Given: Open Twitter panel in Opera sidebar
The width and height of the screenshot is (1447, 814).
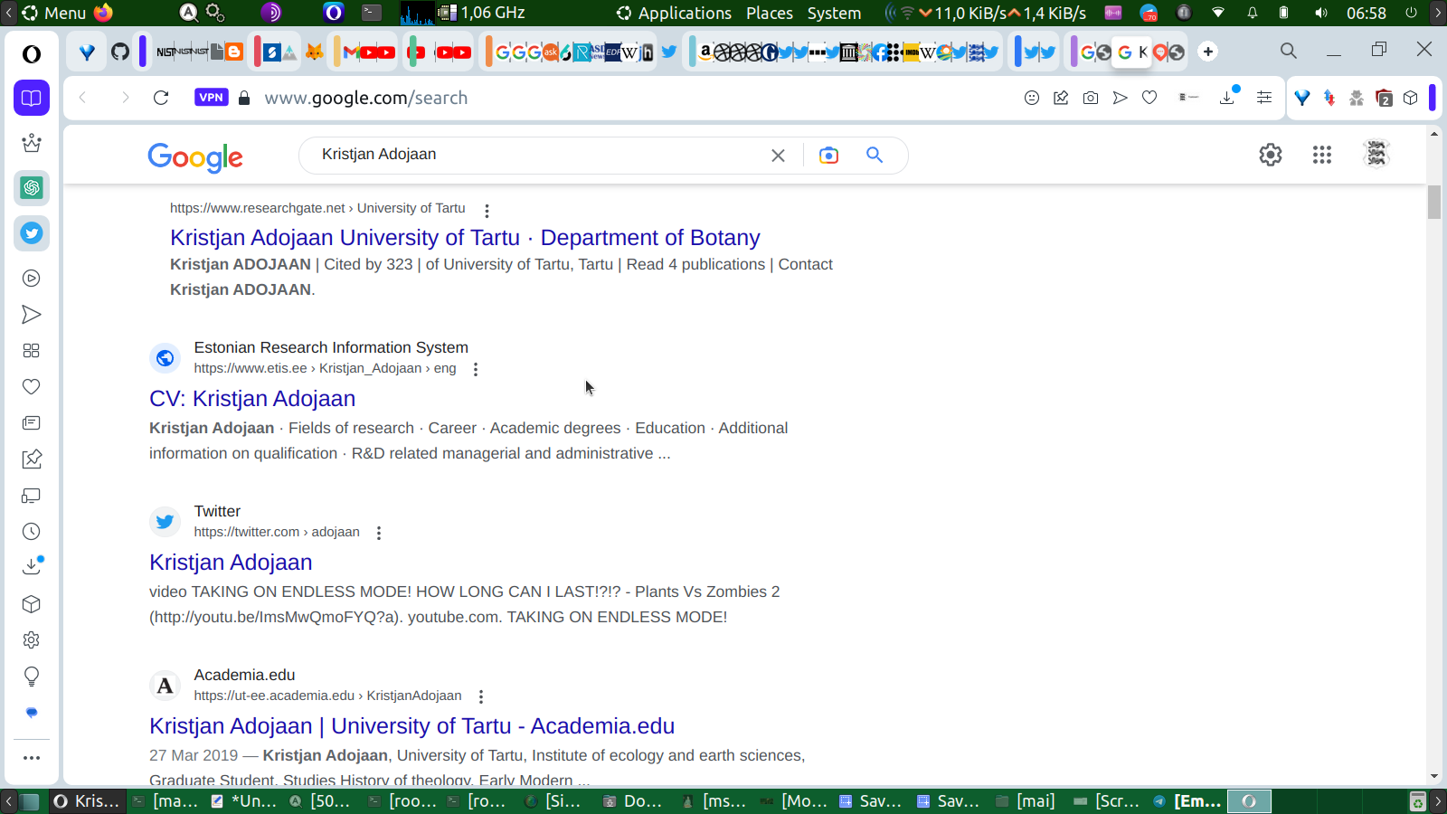Looking at the screenshot, I should [x=32, y=233].
